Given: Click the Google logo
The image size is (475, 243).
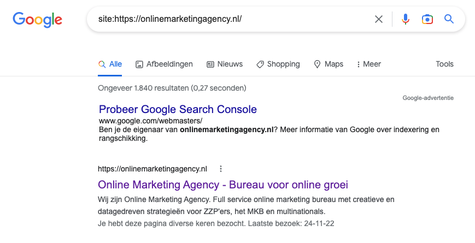Looking at the screenshot, I should tap(37, 20).
